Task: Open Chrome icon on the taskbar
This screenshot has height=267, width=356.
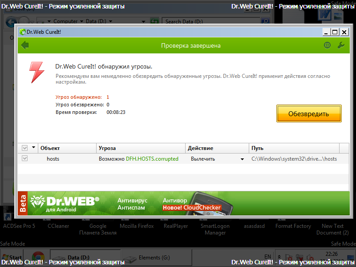Action: [x=38, y=258]
